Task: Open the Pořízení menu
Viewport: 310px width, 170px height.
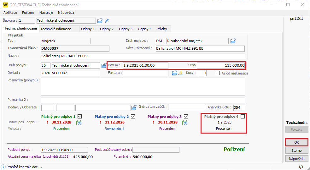Action: tap(28, 13)
